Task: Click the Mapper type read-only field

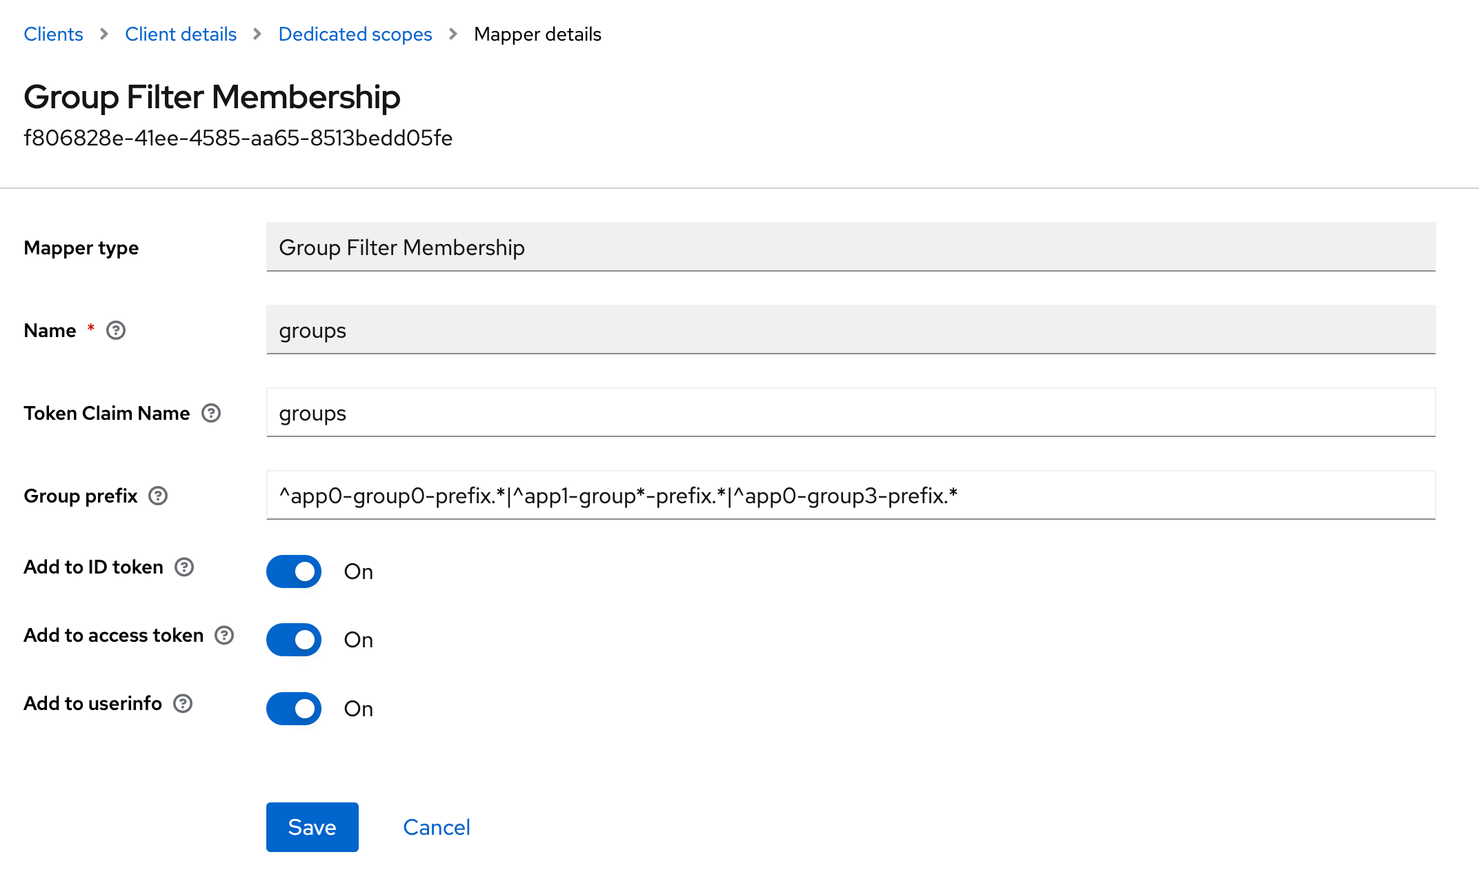Action: [x=850, y=247]
